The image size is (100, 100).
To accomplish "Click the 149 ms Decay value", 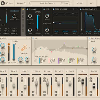I will pos(65,31).
